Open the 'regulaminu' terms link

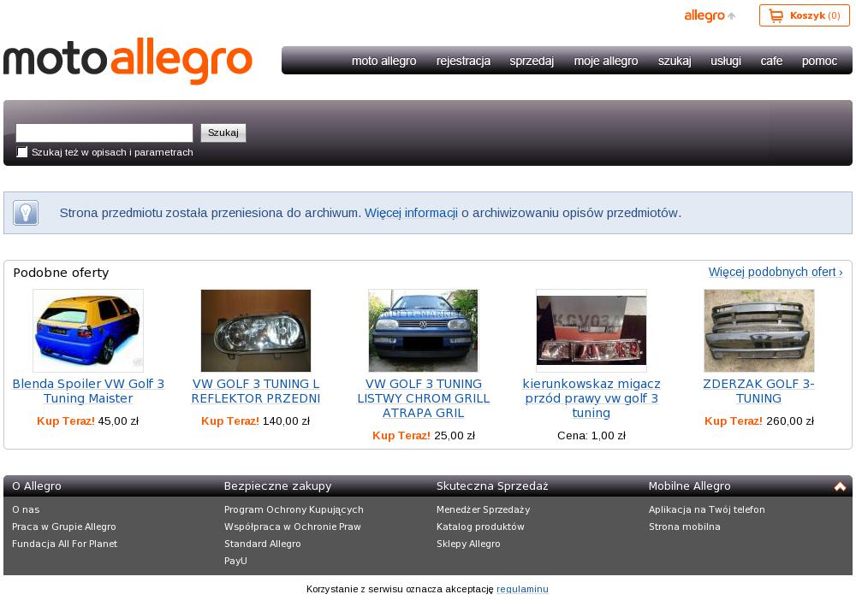pos(522,589)
